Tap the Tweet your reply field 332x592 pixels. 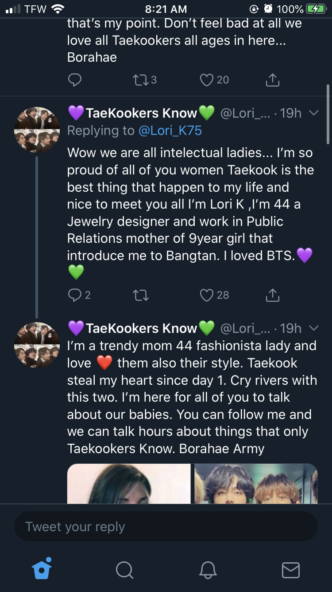tap(166, 527)
